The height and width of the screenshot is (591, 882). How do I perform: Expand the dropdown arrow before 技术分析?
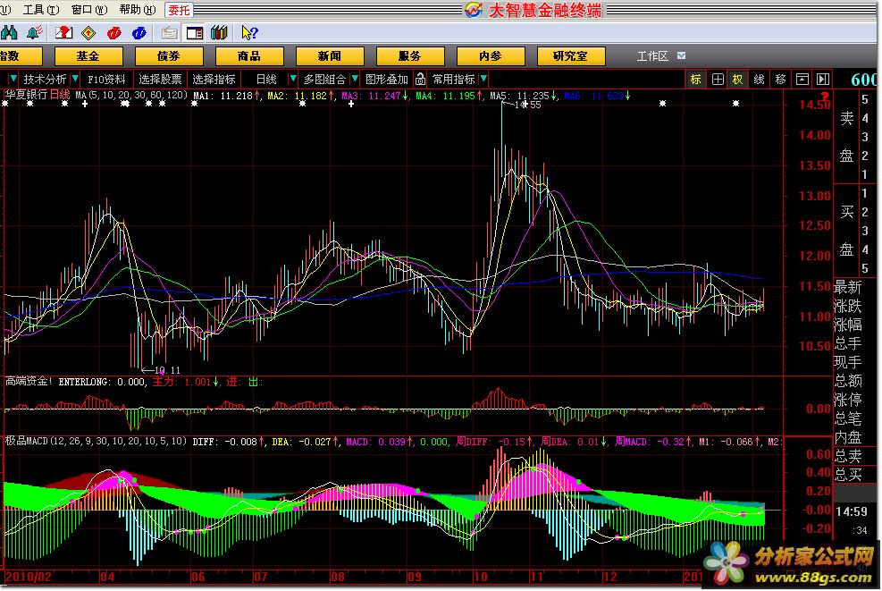click(13, 79)
